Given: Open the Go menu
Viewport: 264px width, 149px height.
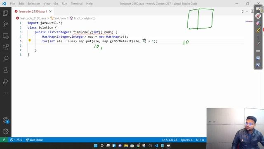Looking at the screenshot, I should (56, 4).
